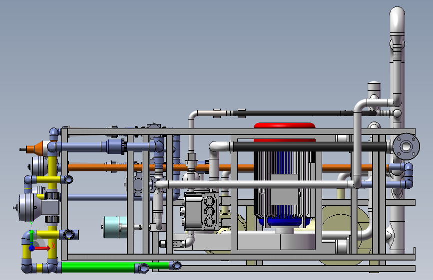Select the thick black hose near the flange

[x=310, y=146]
